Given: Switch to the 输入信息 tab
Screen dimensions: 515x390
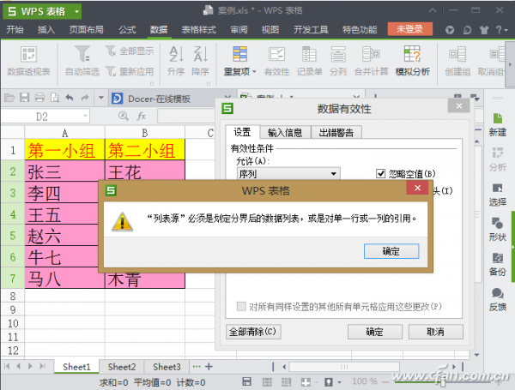Looking at the screenshot, I should point(285,133).
